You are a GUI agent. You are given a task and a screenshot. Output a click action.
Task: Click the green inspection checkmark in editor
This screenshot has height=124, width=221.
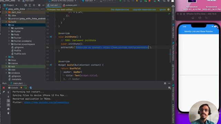click(169, 14)
